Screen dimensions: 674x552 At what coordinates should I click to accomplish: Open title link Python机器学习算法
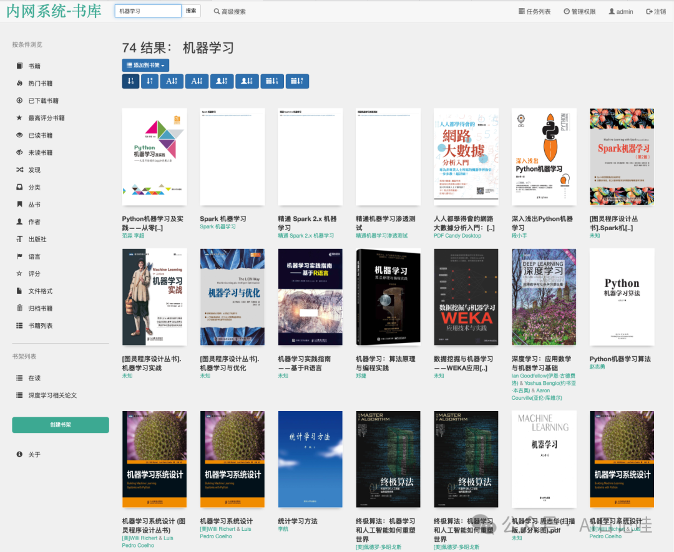coord(620,359)
